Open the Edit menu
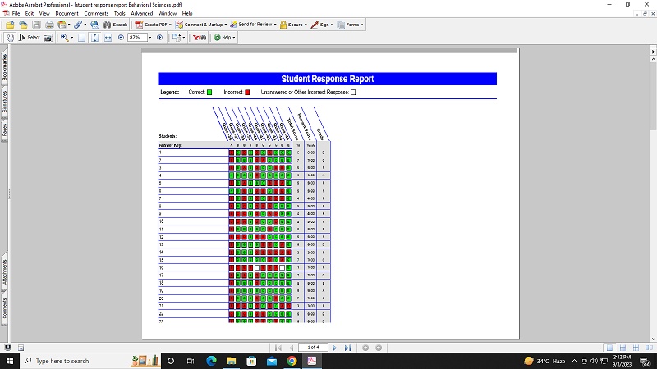The image size is (657, 369). pyautogui.click(x=30, y=13)
